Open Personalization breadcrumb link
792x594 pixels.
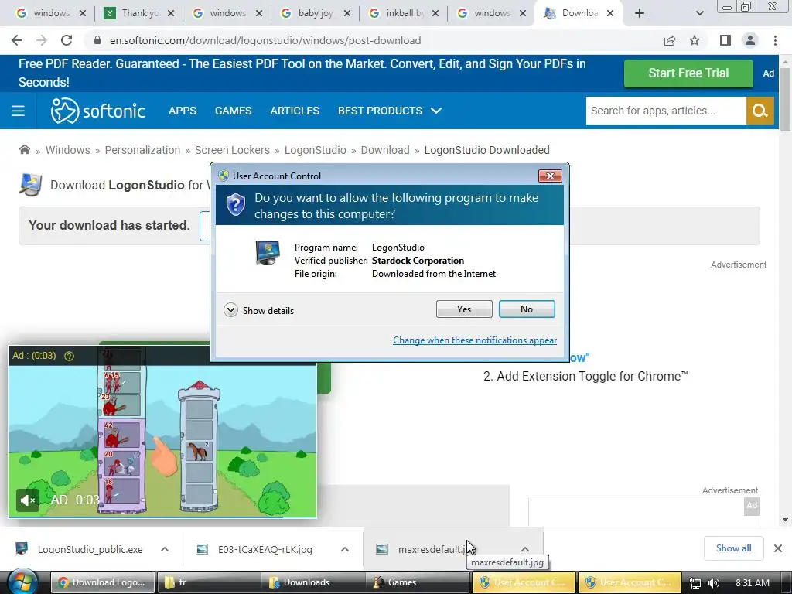point(142,150)
